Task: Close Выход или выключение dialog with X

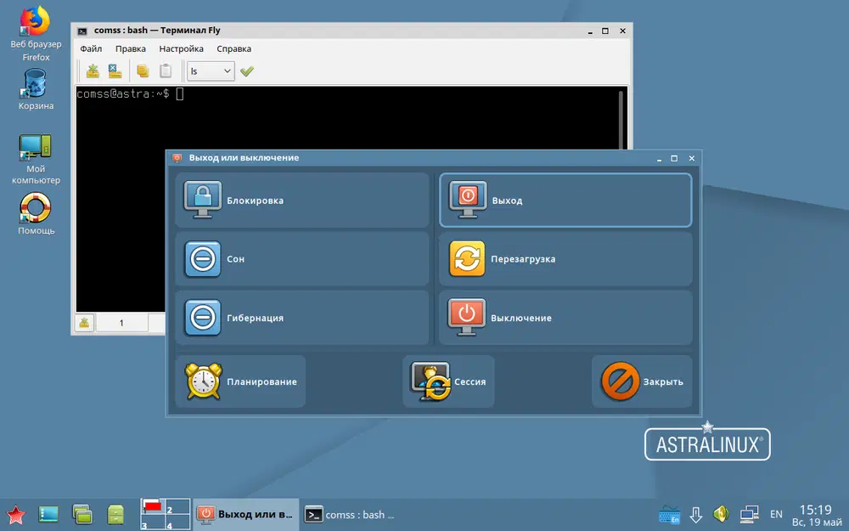Action: pos(691,158)
